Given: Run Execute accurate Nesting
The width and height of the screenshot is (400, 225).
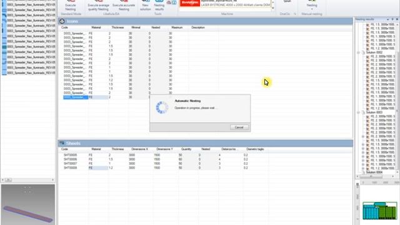Looking at the screenshot, I should [x=124, y=5].
